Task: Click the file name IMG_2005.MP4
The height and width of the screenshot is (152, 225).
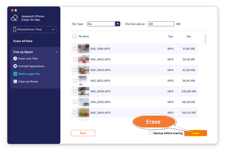Action: click(100, 102)
